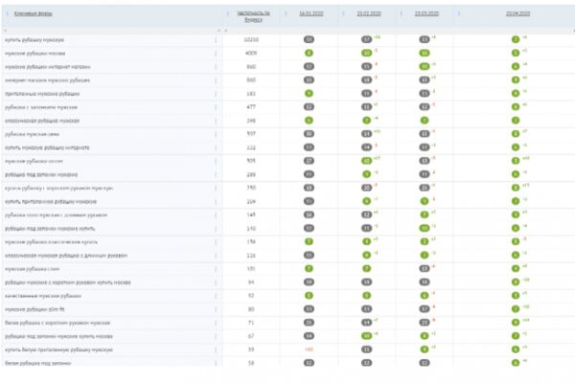Image resolution: width=575 pixels, height=383 pixels.
Task: Select keyword купить белую приталенную рубашку мужскую
Action: click(58, 350)
